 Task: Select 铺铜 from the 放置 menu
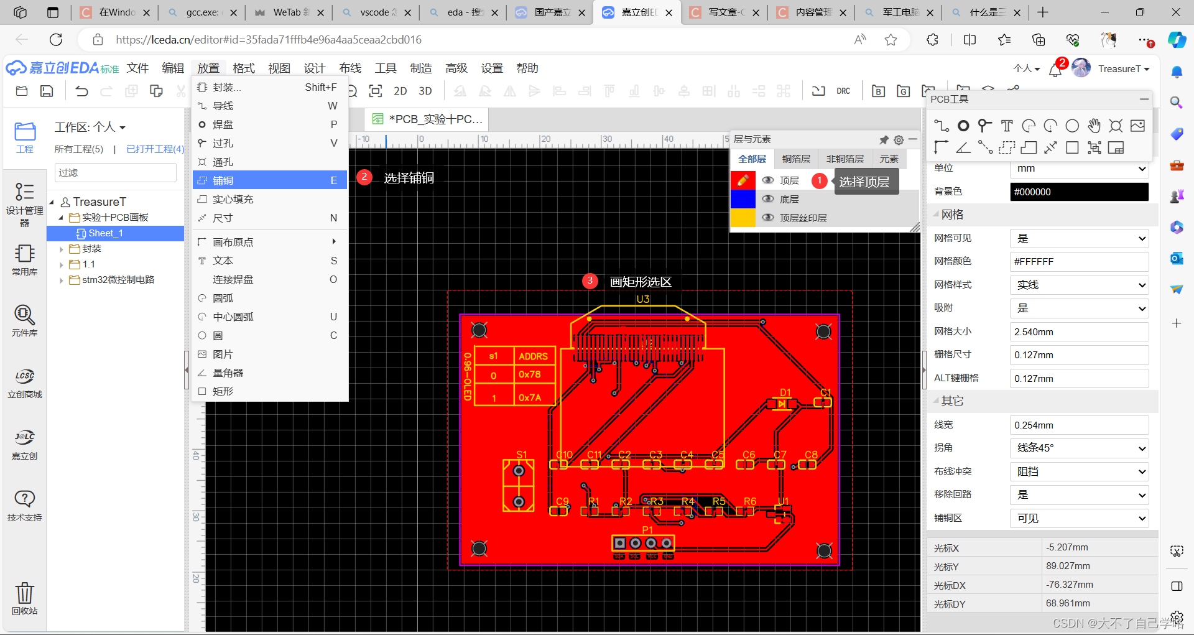(x=224, y=180)
